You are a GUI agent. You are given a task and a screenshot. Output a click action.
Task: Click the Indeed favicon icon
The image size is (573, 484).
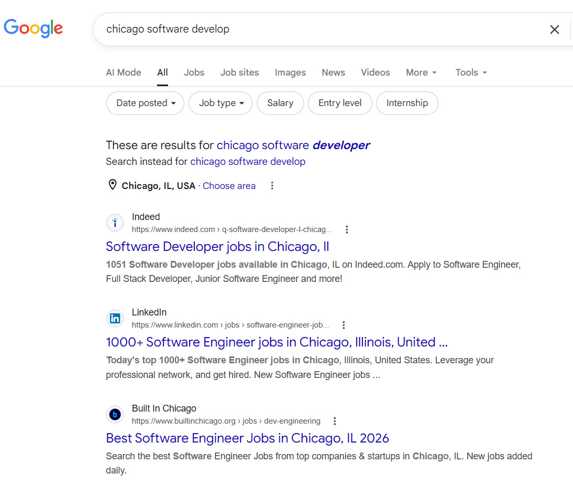coord(115,223)
